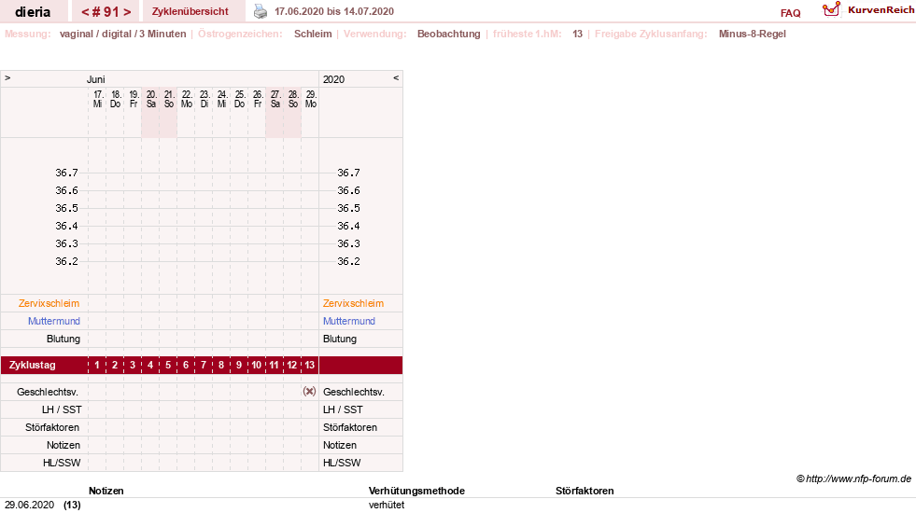Screen dimensions: 916x527
Task: Click the printer icon
Action: pyautogui.click(x=260, y=11)
